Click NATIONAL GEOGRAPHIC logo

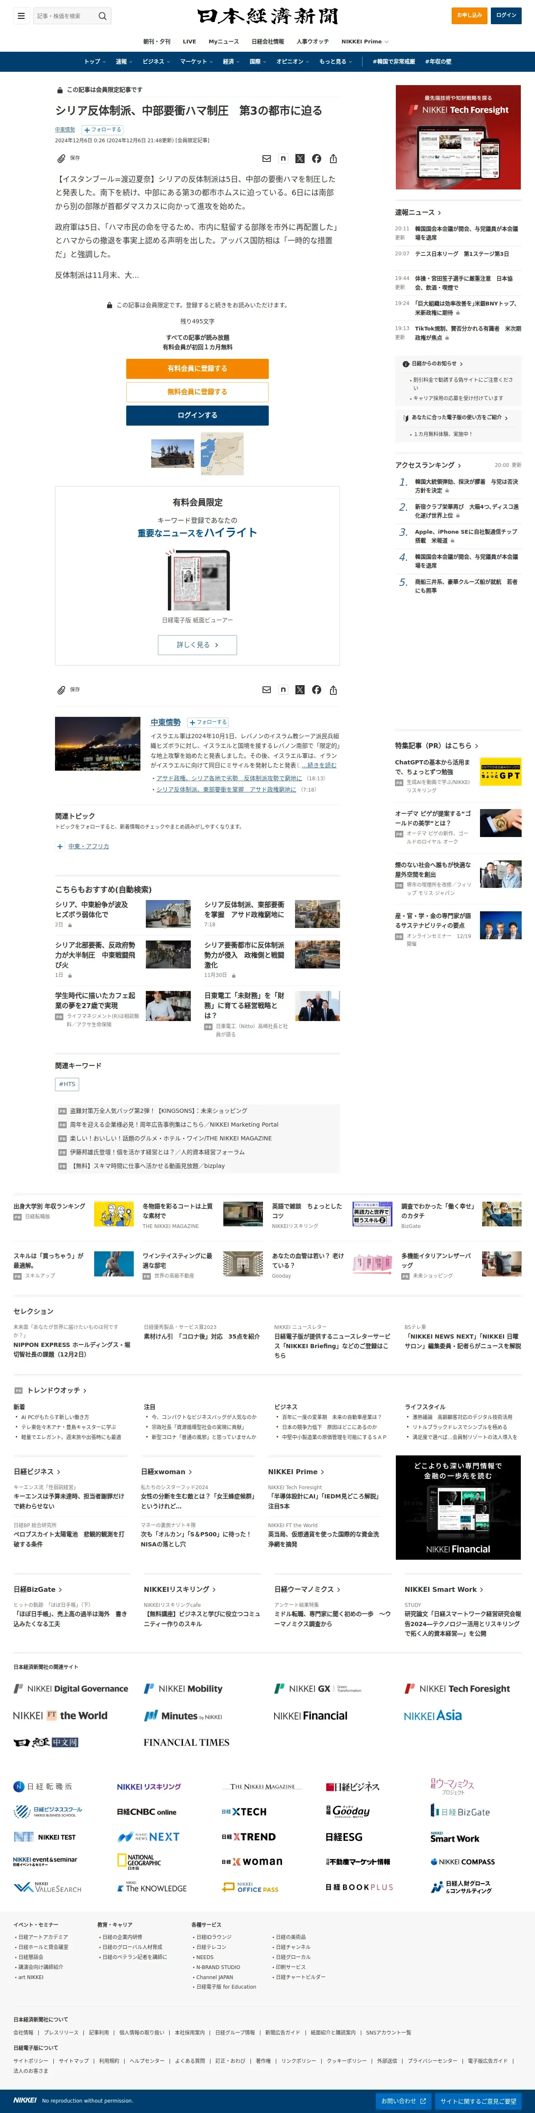[x=139, y=1862]
